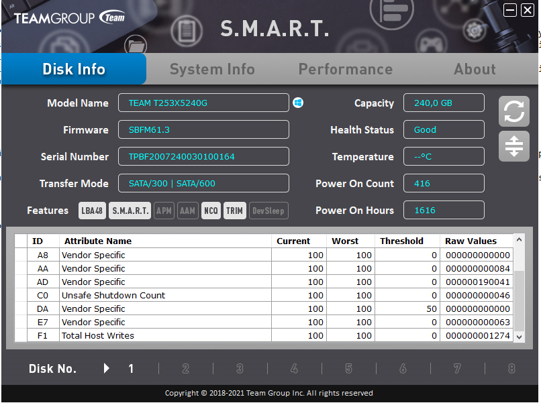
Task: Toggle the LBA48 feature badge
Action: point(92,211)
